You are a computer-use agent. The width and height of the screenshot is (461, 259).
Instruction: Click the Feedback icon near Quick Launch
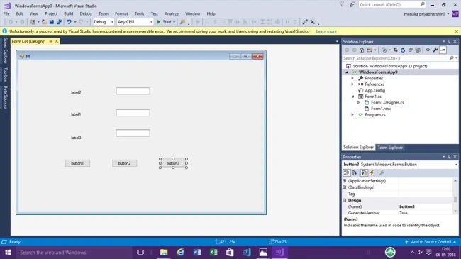[352, 4]
